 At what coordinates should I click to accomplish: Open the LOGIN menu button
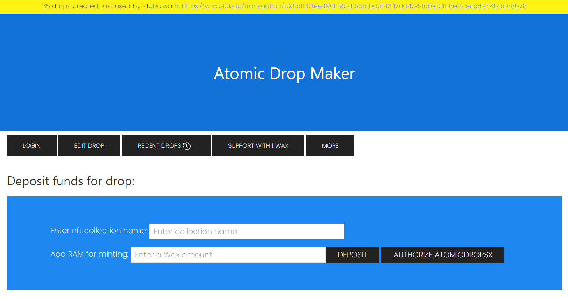click(32, 146)
